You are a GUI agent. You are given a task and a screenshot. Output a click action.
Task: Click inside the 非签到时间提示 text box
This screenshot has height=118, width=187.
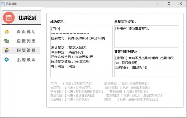point(146,66)
